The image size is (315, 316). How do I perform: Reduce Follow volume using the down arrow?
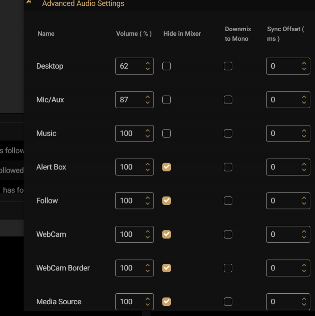(148, 204)
